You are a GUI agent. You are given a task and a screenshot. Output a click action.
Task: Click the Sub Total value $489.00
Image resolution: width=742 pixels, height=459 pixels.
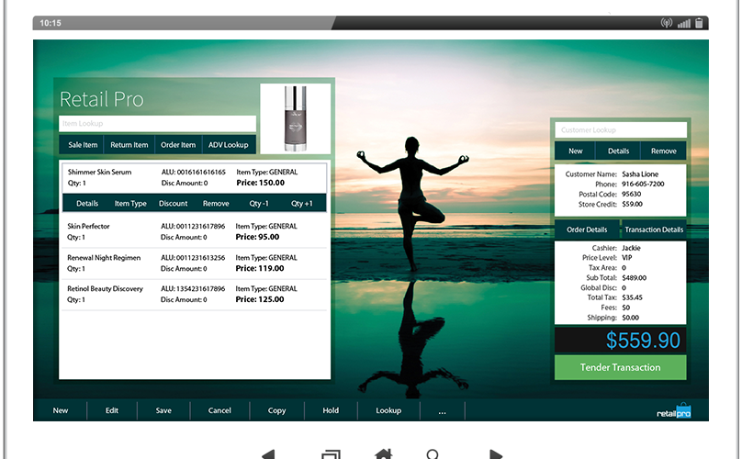635,278
